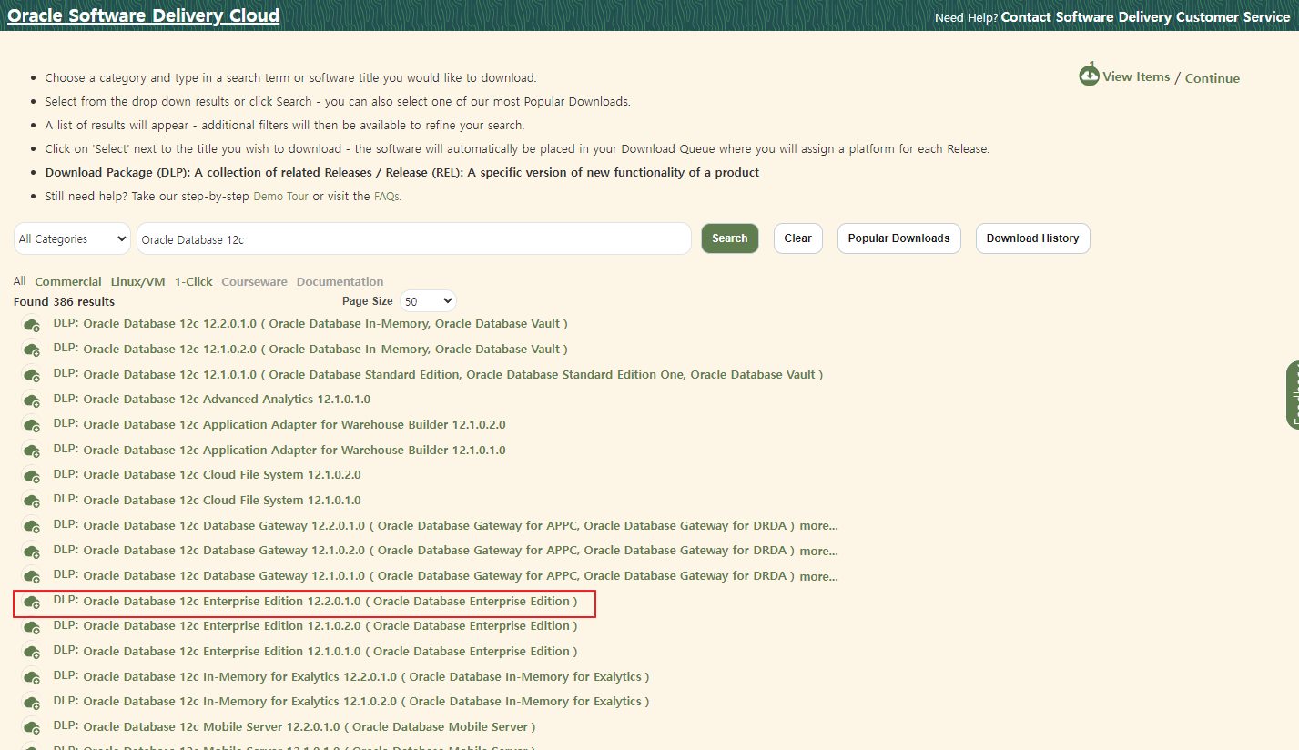
Task: Expand more... for Database Gateway 12.1.0.1.0
Action: coord(818,576)
